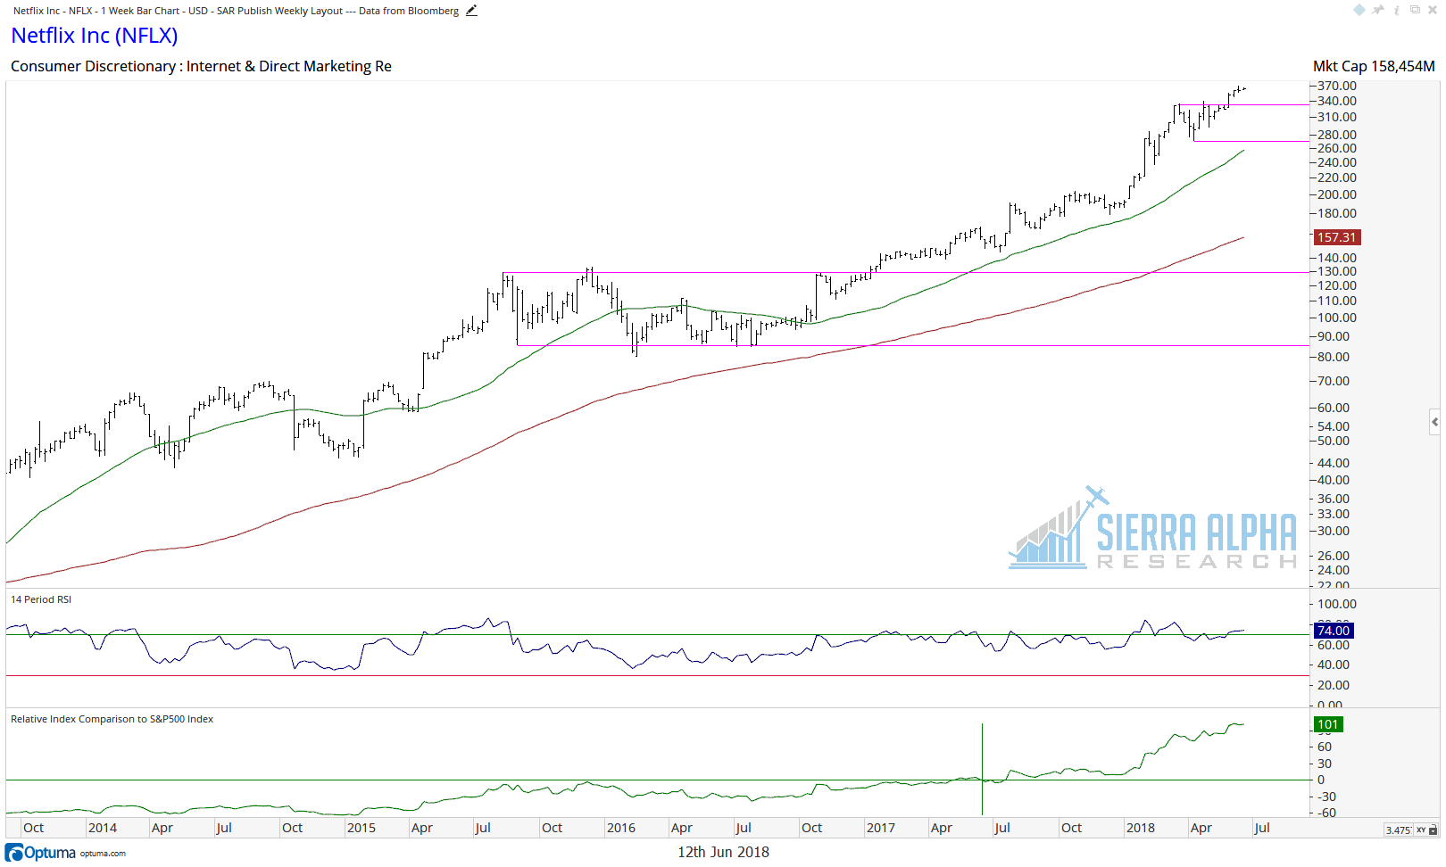Click the light-blue diamond icon at the top right
Viewport: 1446px width, 867px height.
[1359, 10]
